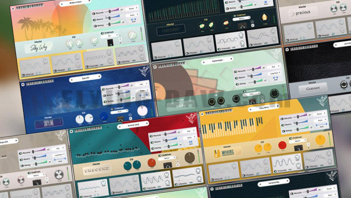Open reverb type dropdown in Sky Way panel

click(x=132, y=8)
